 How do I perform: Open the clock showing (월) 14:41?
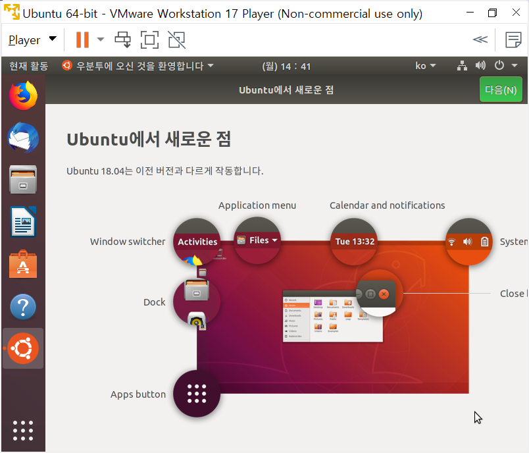[286, 66]
